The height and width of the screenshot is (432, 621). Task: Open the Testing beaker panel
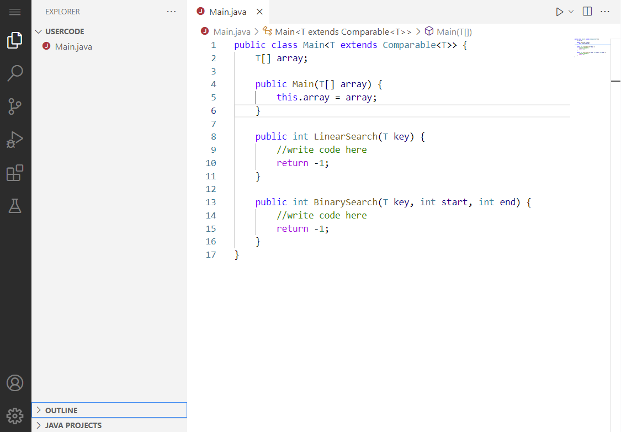pos(15,206)
